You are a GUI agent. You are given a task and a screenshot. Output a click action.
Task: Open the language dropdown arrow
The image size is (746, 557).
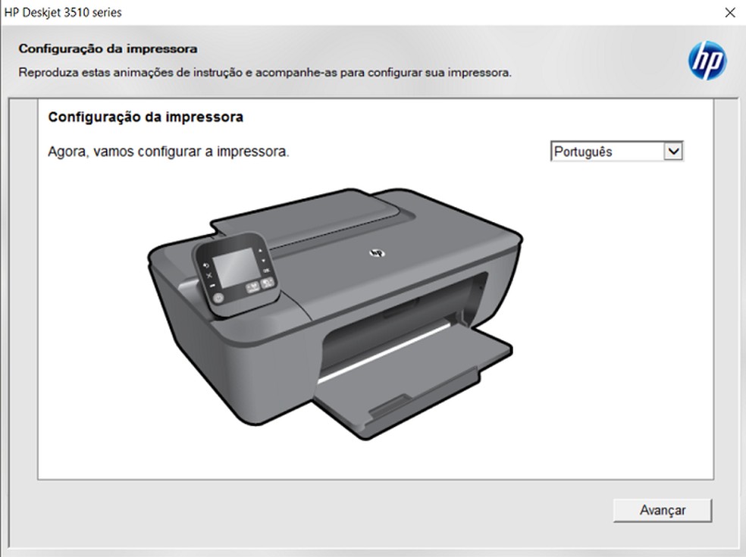coord(672,152)
